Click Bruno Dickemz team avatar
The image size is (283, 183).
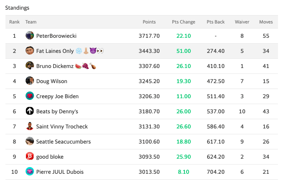coord(30,66)
